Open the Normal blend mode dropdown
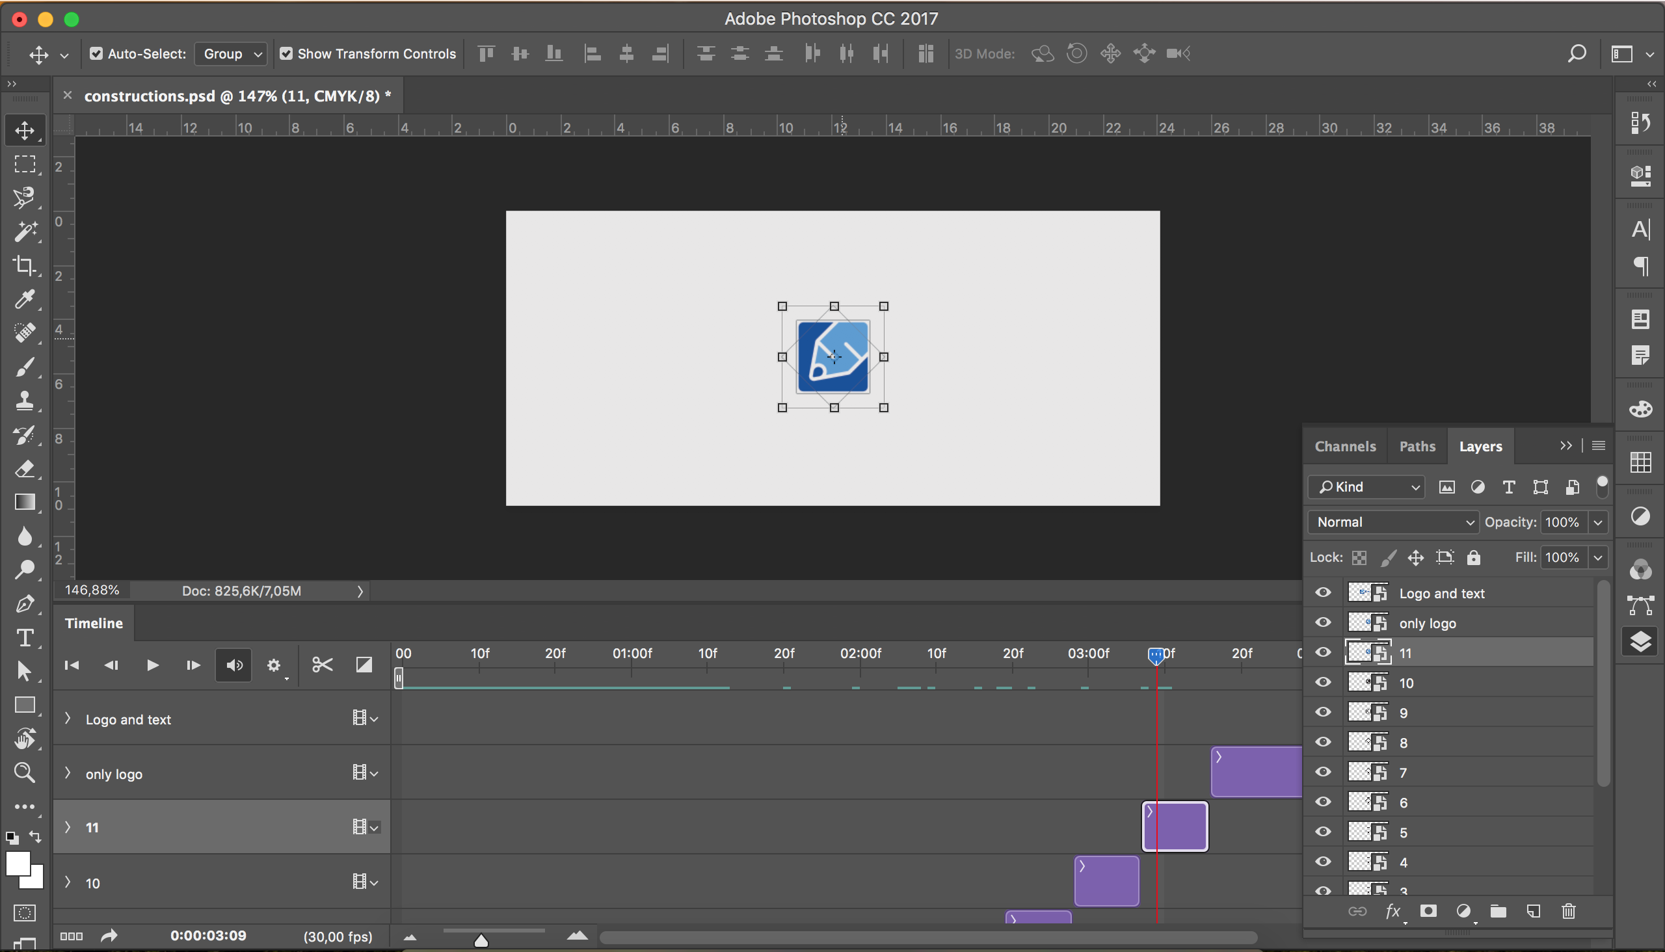The height and width of the screenshot is (952, 1665). [x=1393, y=522]
